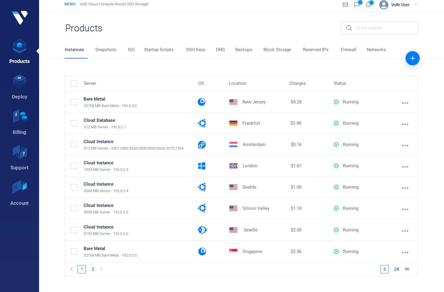
Task: Click the OS icon in the Singapore row
Action: 202,252
